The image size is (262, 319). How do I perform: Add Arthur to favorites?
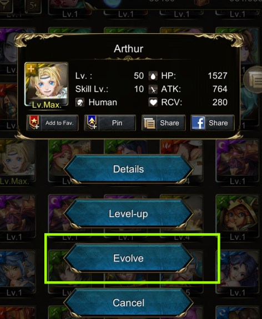(52, 123)
